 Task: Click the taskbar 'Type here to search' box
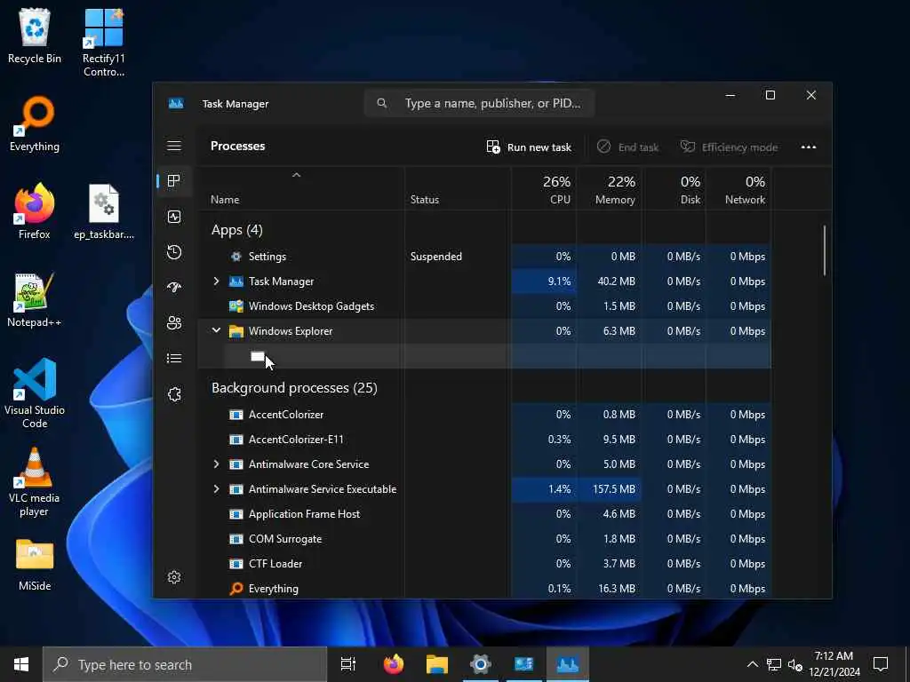tap(185, 664)
